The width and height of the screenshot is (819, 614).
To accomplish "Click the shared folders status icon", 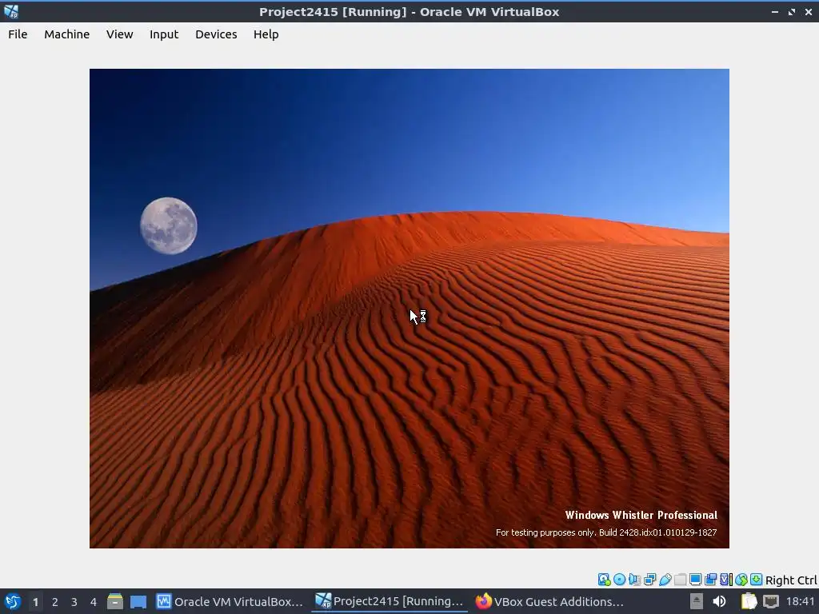I will [x=680, y=580].
